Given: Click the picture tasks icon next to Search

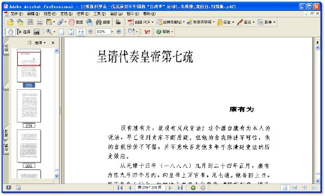Looking at the screenshot, I should tap(118, 22).
